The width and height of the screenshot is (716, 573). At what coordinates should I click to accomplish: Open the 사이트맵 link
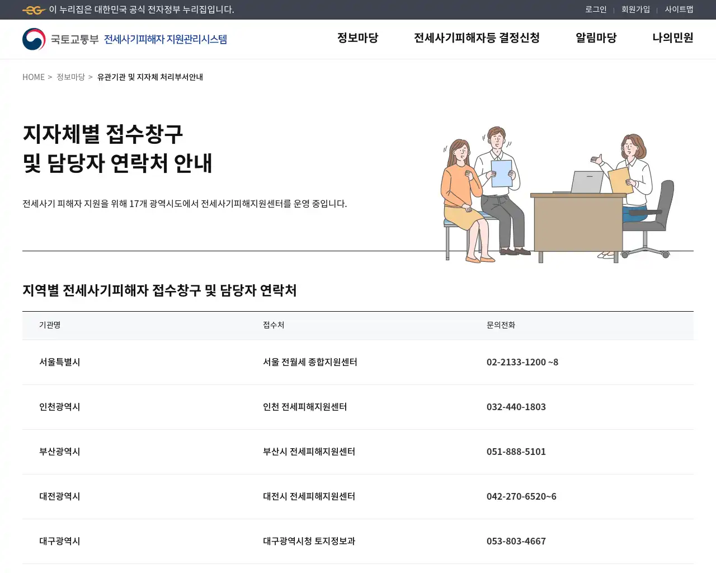tap(679, 10)
